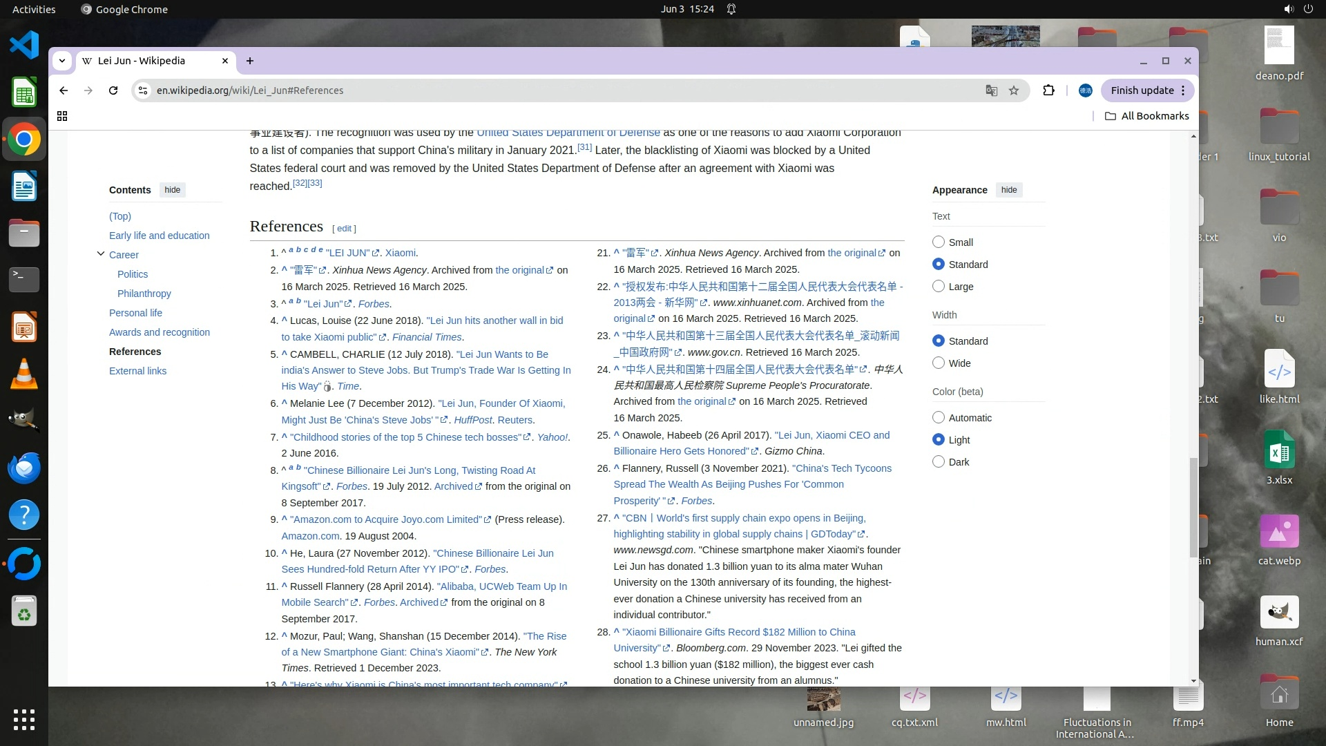Select Large text size radio button

pyautogui.click(x=938, y=286)
